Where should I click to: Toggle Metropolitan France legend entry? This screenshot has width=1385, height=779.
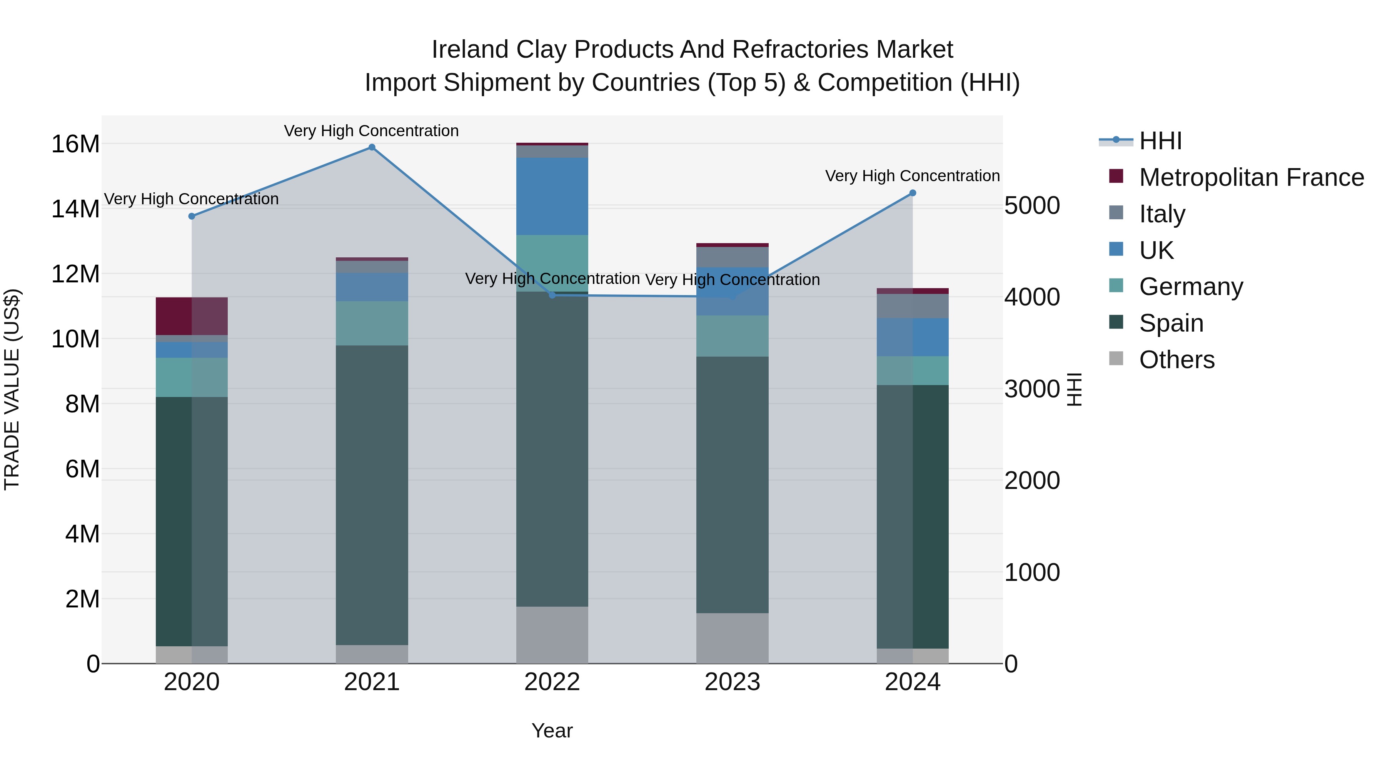click(1236, 177)
